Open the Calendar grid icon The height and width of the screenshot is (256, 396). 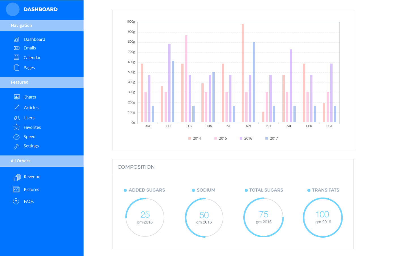16,57
